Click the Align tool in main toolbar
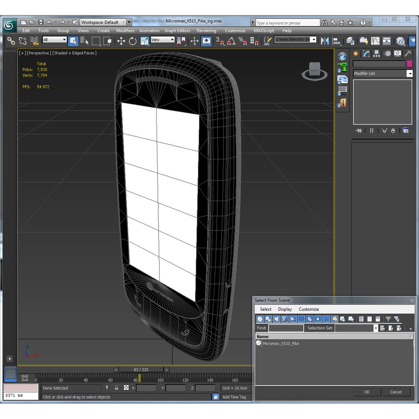 336,41
